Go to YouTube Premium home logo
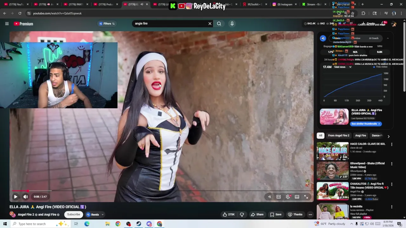Image resolution: width=406 pixels, height=228 pixels. click(x=23, y=24)
